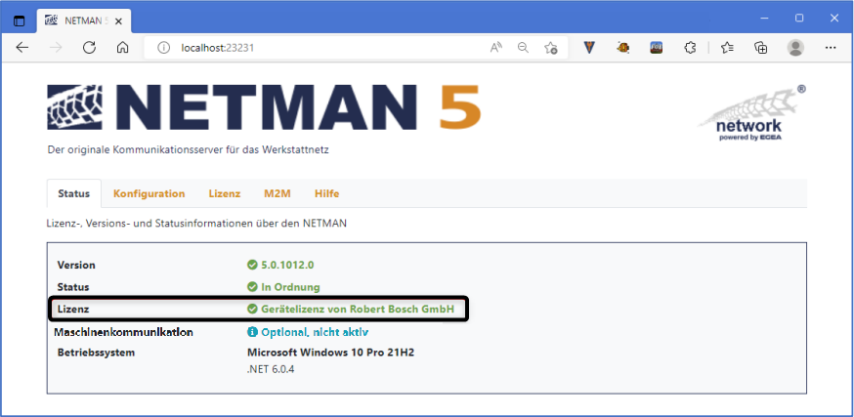The width and height of the screenshot is (854, 417).
Task: View site information for localhost
Action: click(163, 48)
